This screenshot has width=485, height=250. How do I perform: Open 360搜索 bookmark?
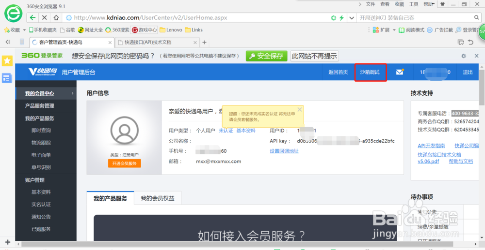tap(117, 30)
